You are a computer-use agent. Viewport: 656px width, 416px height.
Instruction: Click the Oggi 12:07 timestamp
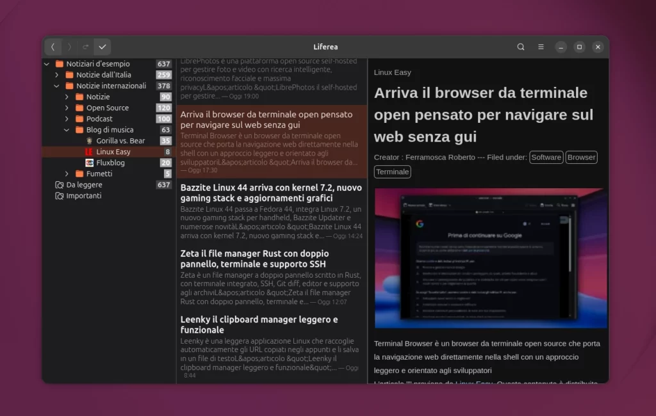coord(332,302)
